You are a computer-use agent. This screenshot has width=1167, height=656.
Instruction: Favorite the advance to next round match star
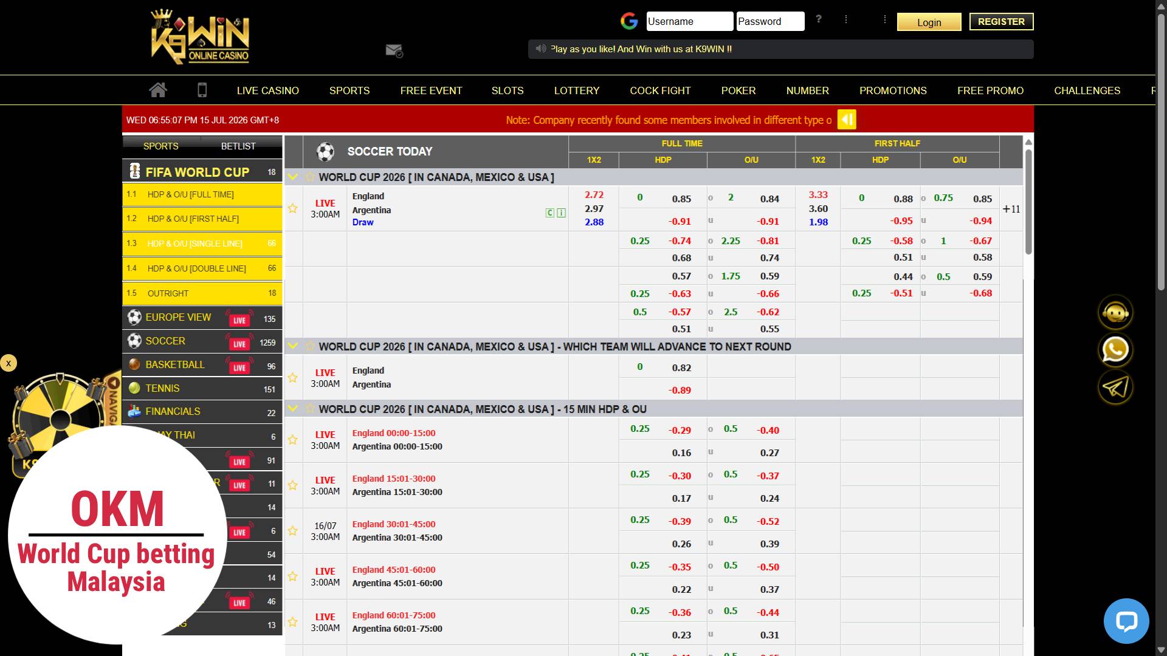(293, 378)
